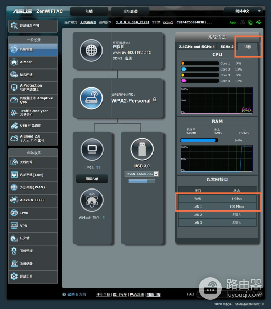This screenshot has width=271, height=309.
Task: Click the USB storage usage bar
Action: click(142, 181)
